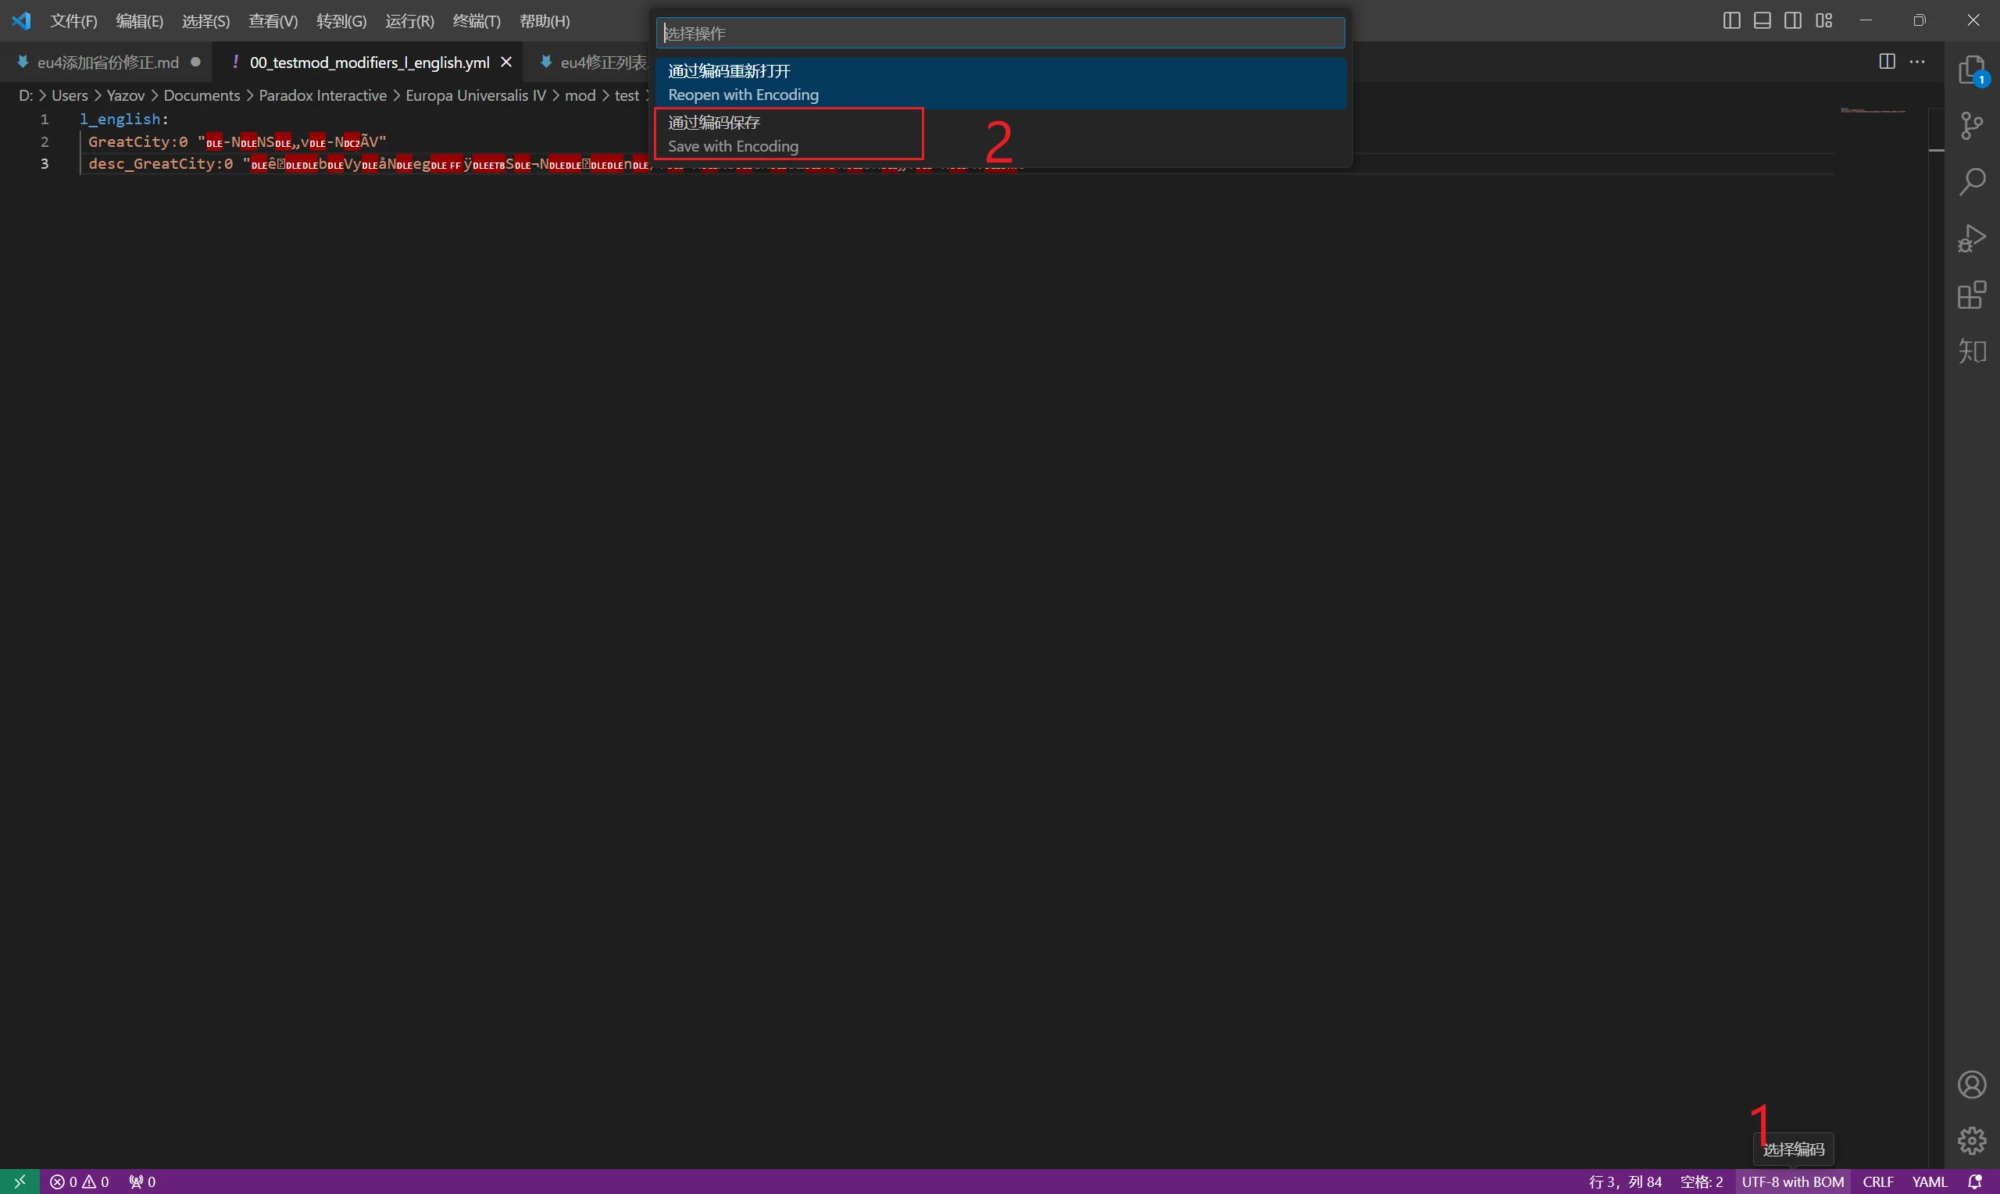This screenshot has width=2000, height=1194.
Task: Open the Zhihu 知 sidebar icon
Action: 1972,351
